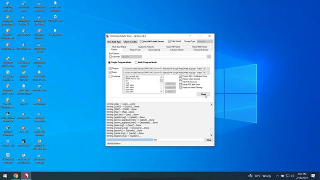
Task: Click the Patch file path field
Action: (x=164, y=72)
